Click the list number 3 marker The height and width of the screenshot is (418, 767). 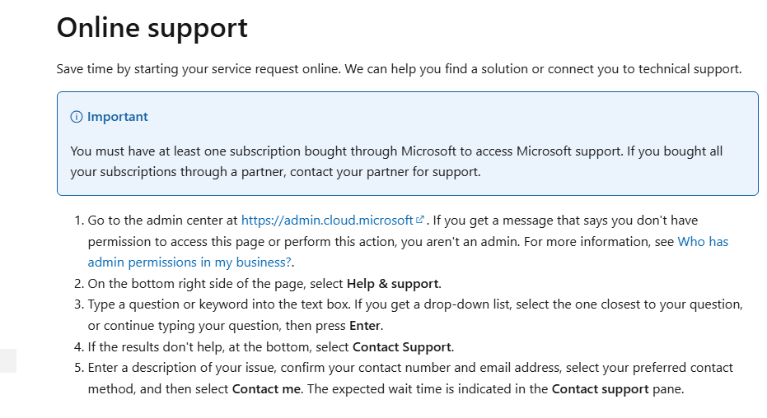pyautogui.click(x=79, y=304)
